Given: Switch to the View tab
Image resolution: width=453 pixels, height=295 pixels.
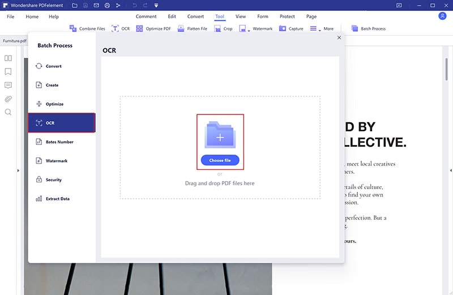Looking at the screenshot, I should point(240,16).
